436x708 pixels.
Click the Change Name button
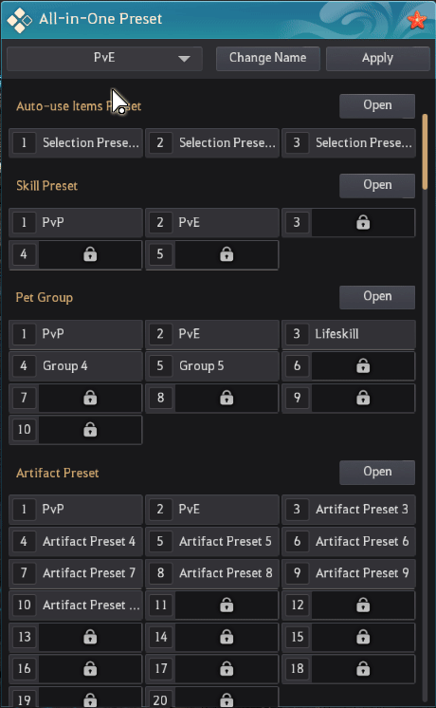(268, 59)
